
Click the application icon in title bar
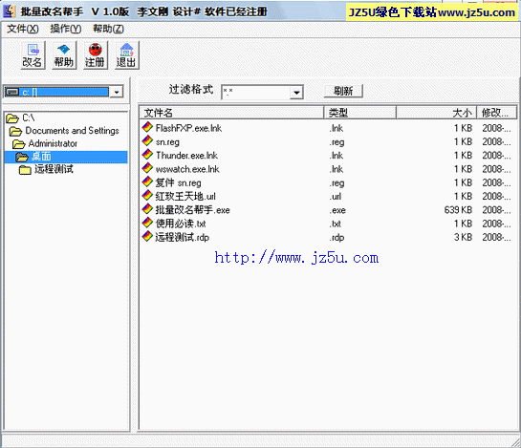pos(10,11)
